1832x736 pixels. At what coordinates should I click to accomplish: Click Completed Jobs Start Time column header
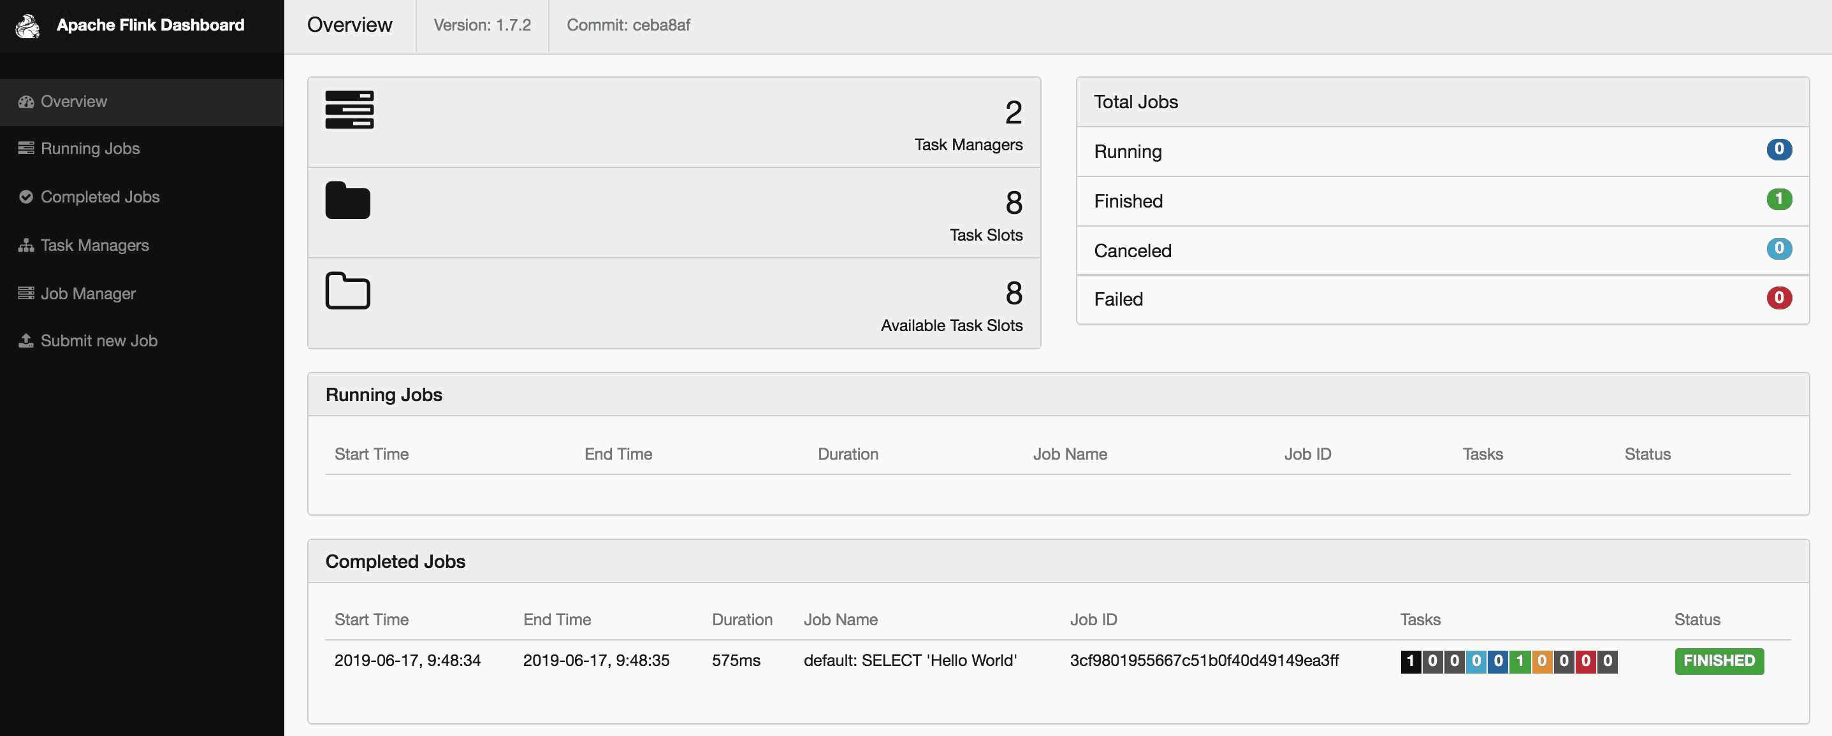(x=371, y=619)
